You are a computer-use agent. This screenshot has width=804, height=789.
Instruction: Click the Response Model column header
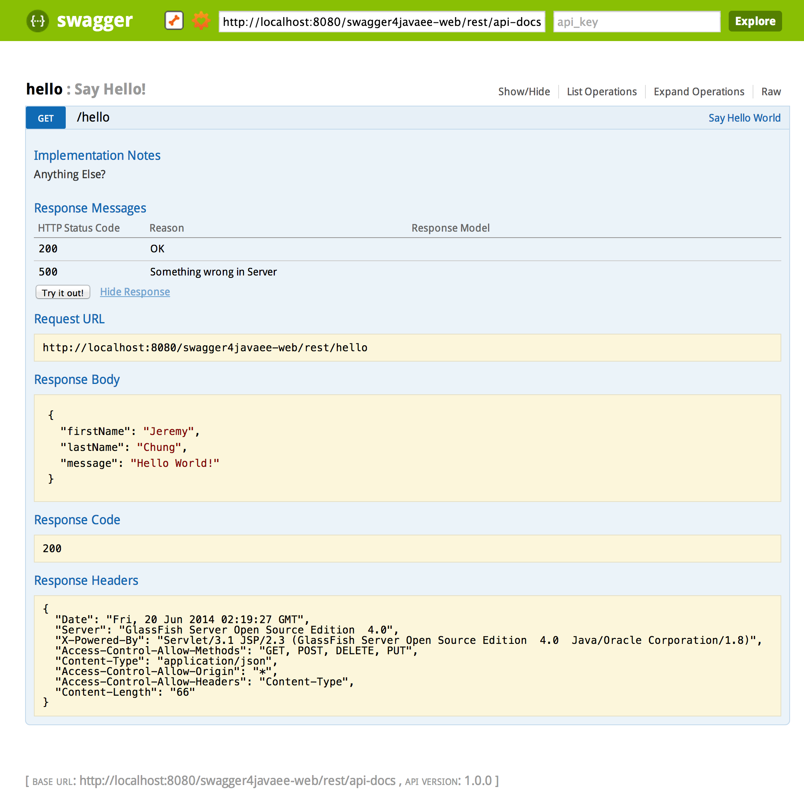[451, 228]
